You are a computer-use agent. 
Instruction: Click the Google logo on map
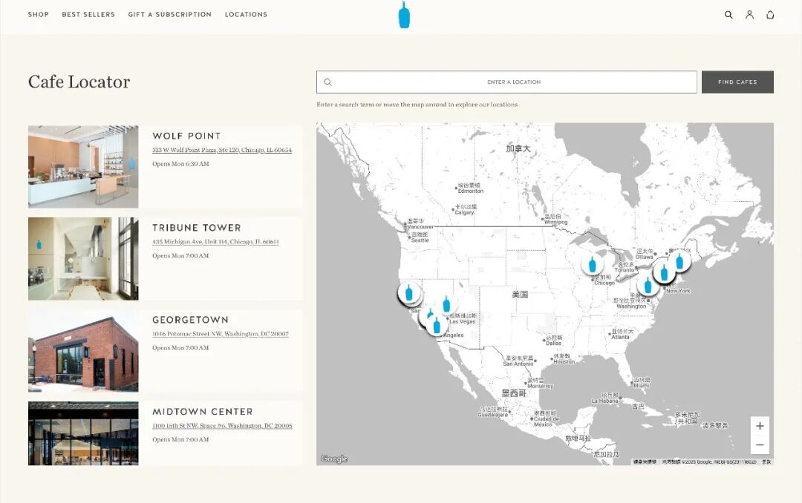(334, 459)
